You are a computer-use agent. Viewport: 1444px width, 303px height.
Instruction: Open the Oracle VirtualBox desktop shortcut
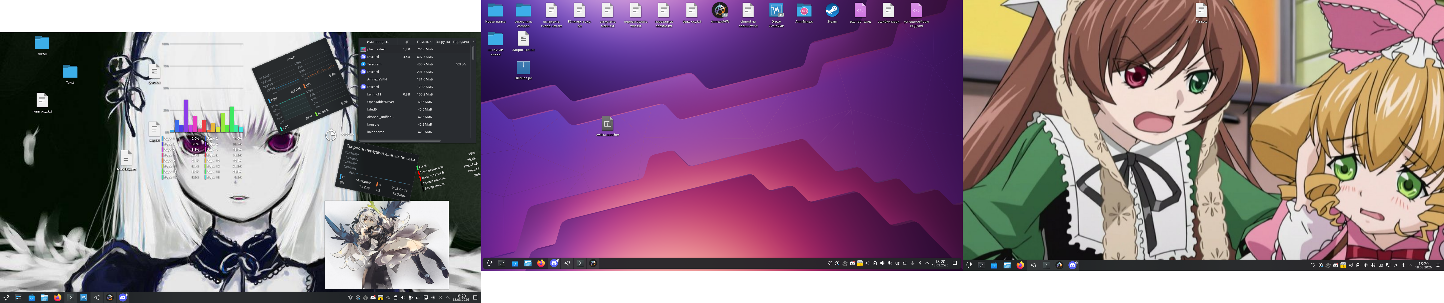(776, 10)
